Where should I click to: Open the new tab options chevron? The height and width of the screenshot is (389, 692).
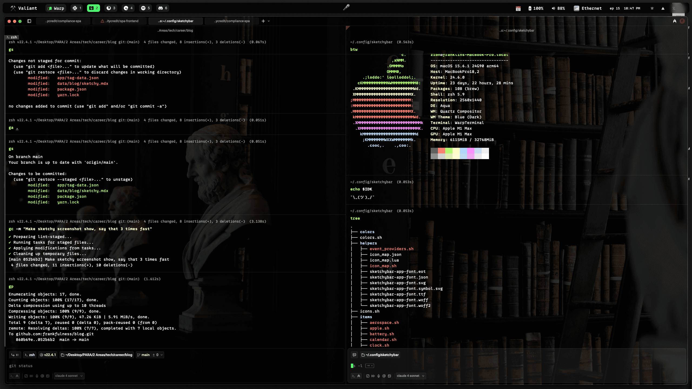269,21
